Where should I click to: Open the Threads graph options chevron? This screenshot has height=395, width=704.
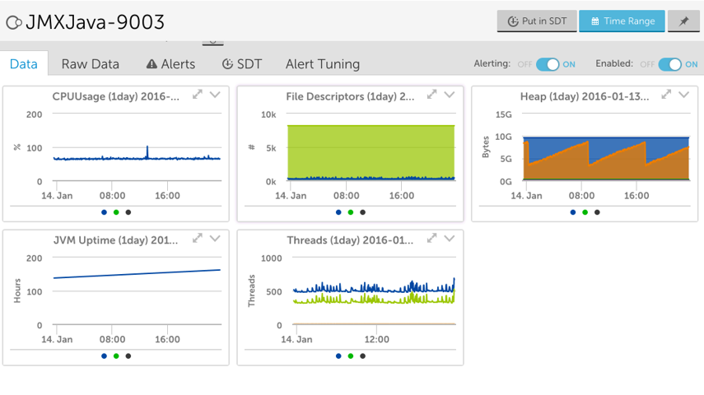450,239
